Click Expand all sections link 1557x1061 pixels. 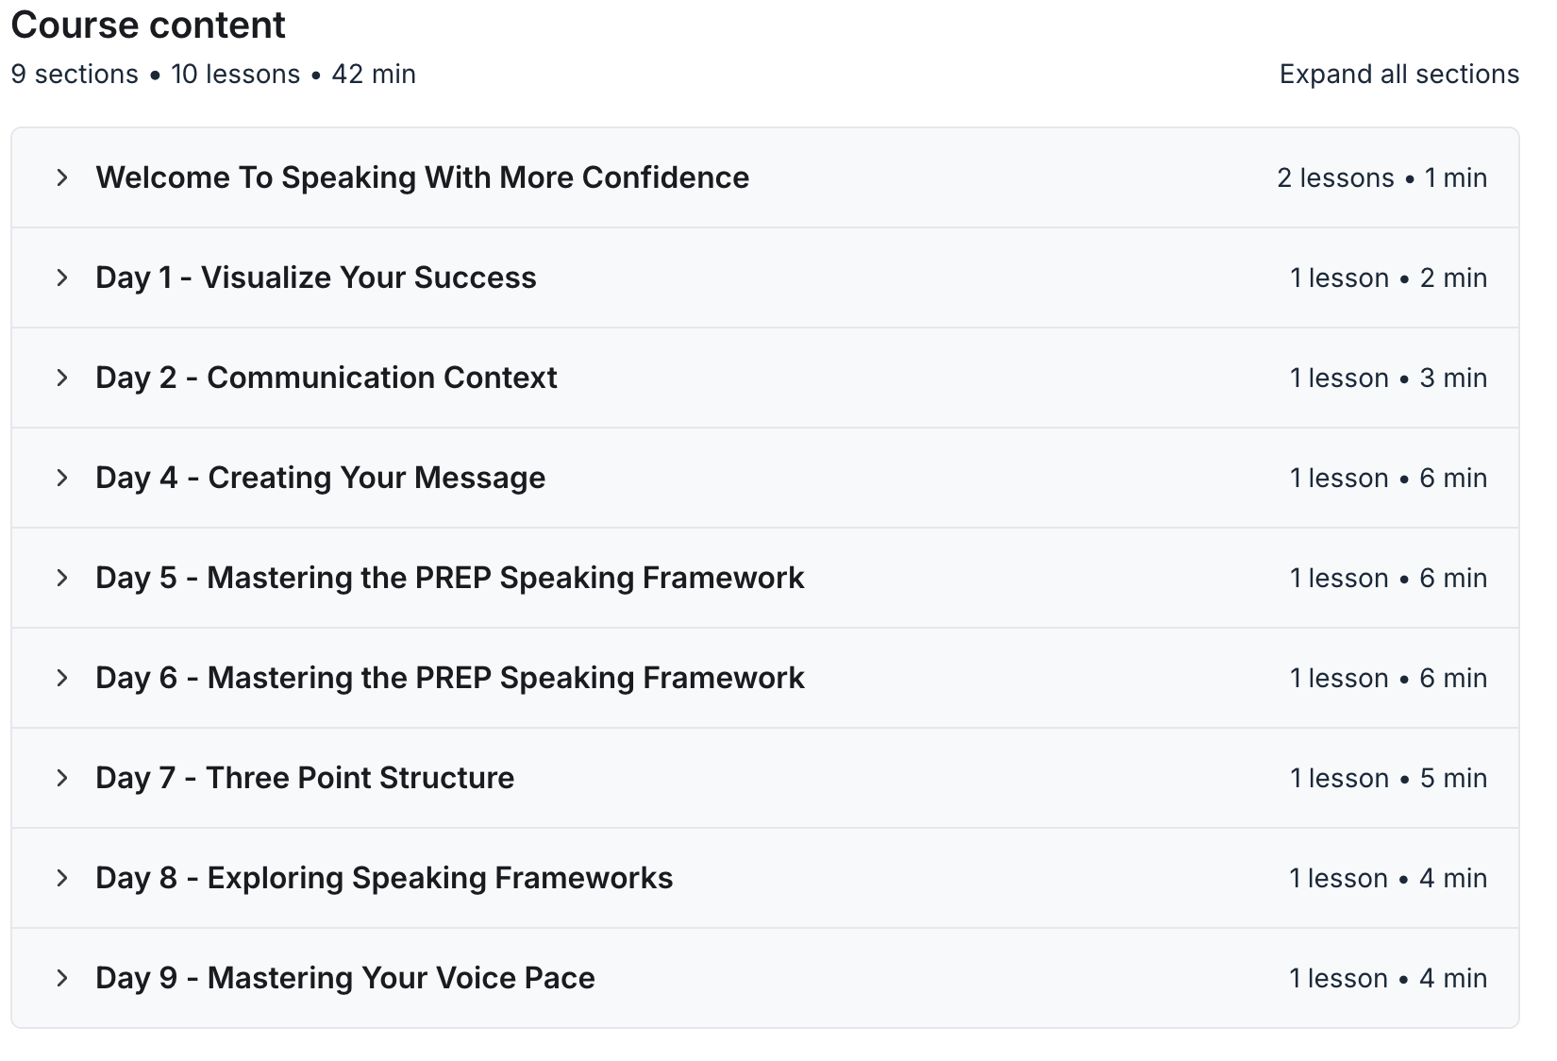coord(1398,75)
